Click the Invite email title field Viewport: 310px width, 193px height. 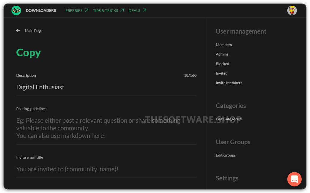pos(106,169)
